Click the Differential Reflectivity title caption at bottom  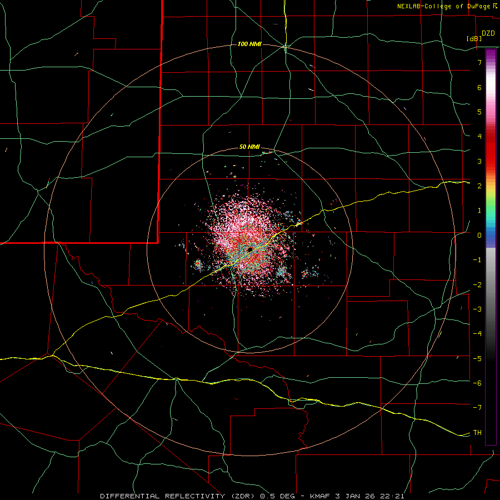coord(252,496)
